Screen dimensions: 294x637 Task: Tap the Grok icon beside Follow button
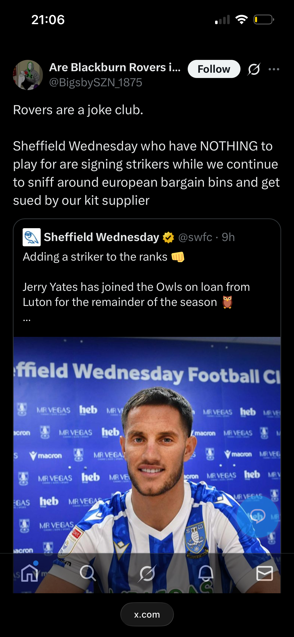click(254, 69)
